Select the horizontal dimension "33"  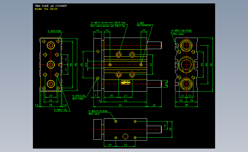click(125, 145)
